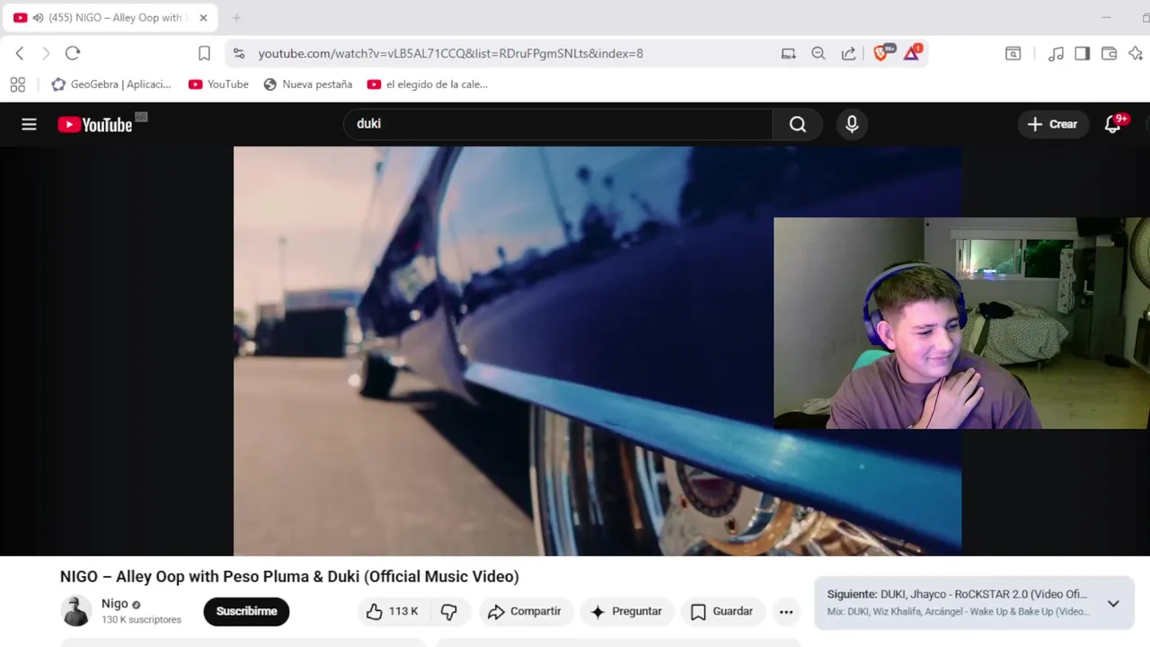Open the Brave playlist music note
The width and height of the screenshot is (1150, 647).
coord(1056,53)
